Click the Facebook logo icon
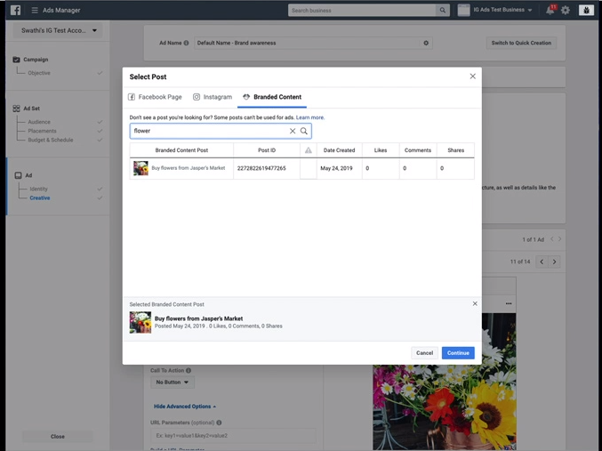 point(15,10)
